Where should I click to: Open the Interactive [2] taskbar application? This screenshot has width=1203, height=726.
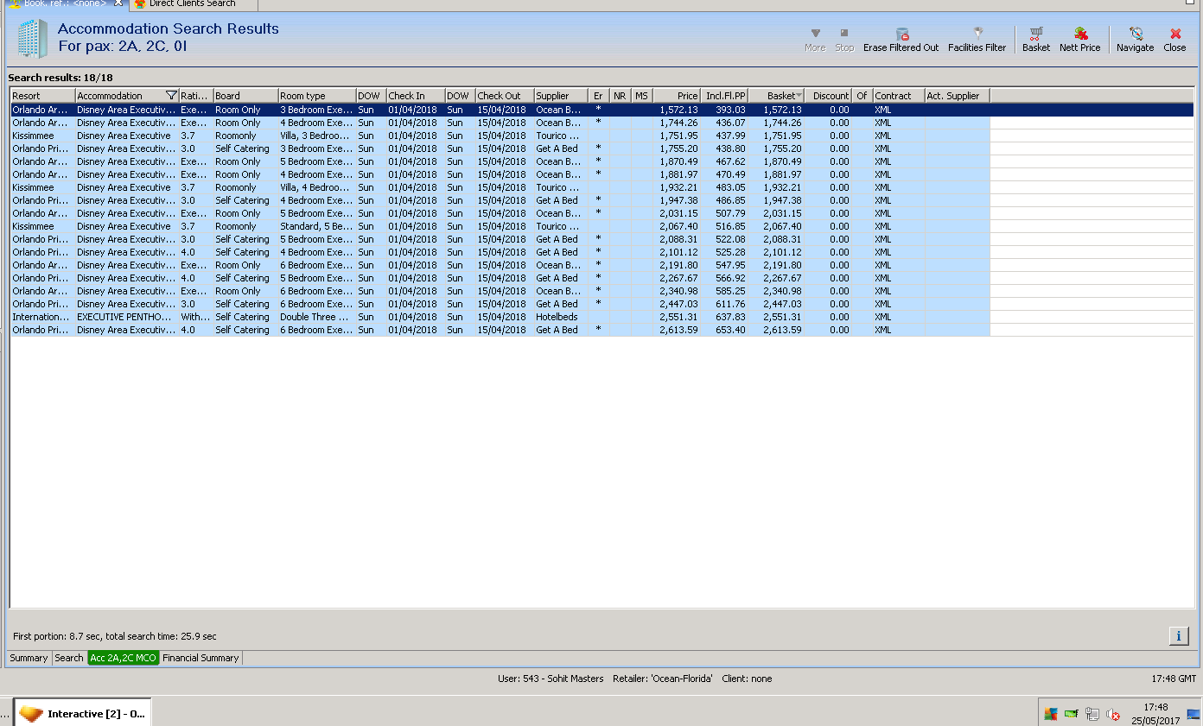click(83, 714)
